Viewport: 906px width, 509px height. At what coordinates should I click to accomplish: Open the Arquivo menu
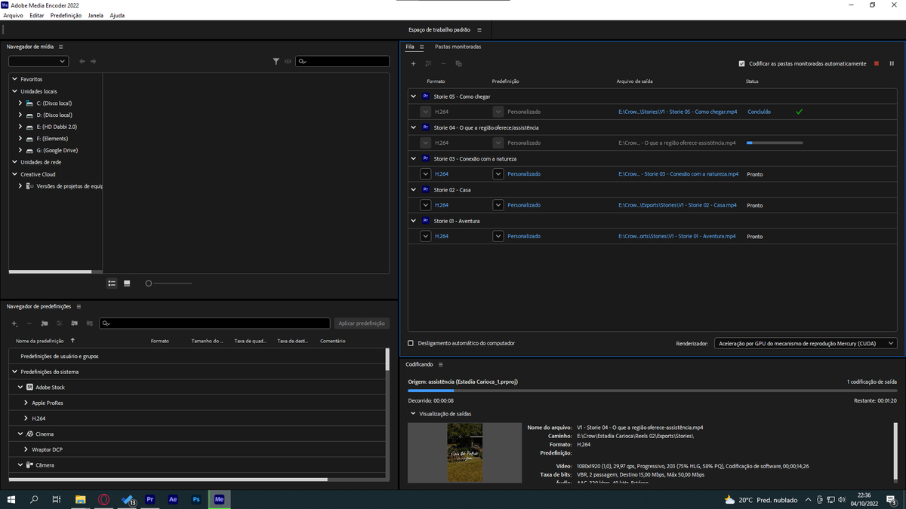(13, 15)
